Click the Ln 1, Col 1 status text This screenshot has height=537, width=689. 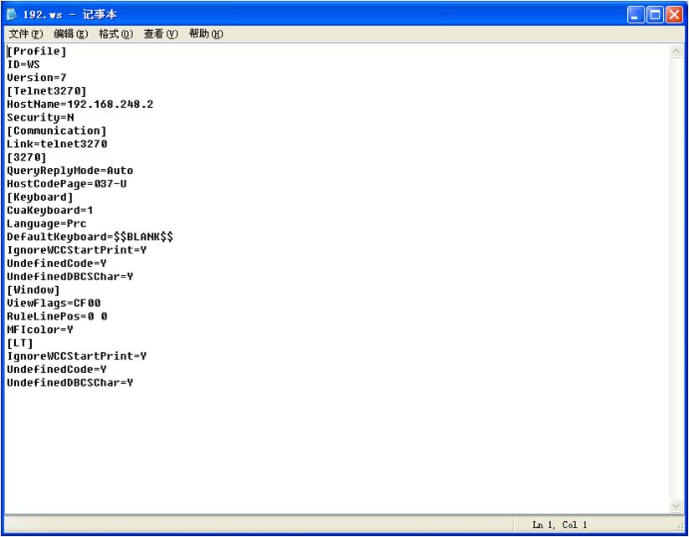pyautogui.click(x=559, y=524)
